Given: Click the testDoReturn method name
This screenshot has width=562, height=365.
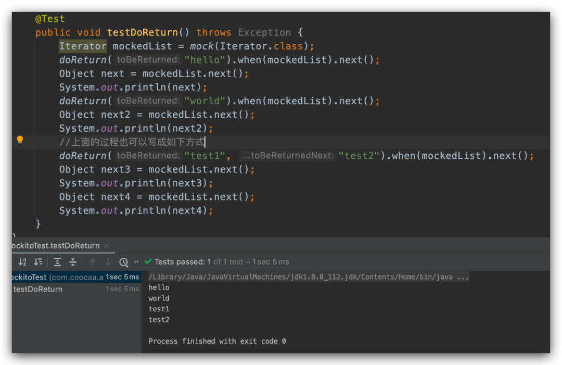Looking at the screenshot, I should pos(142,32).
